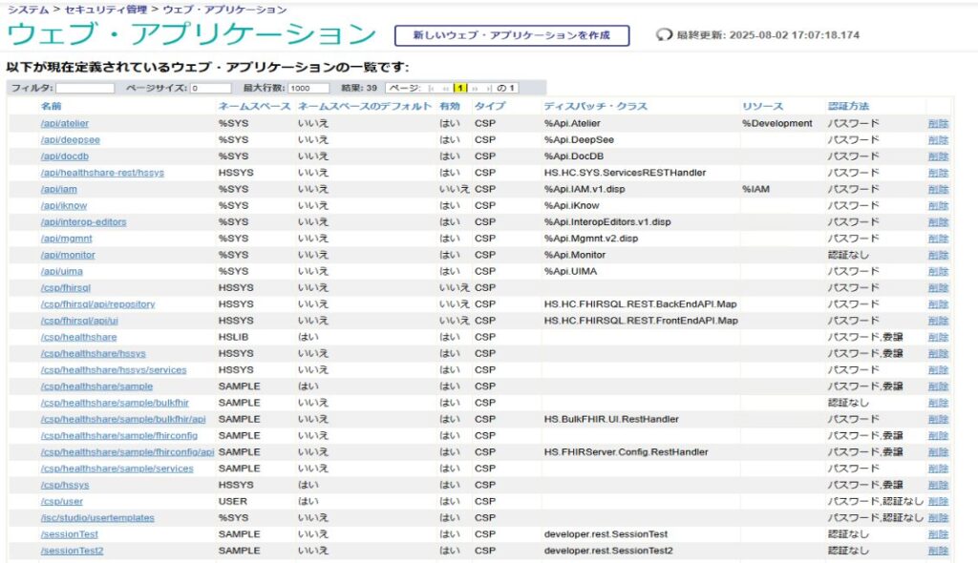Jump to last page using pagination arrow
978x563 pixels.
tap(487, 88)
